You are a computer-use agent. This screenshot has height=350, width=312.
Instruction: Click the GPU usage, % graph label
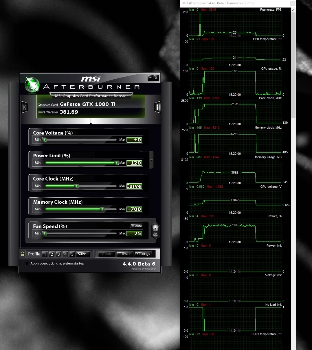271,69
